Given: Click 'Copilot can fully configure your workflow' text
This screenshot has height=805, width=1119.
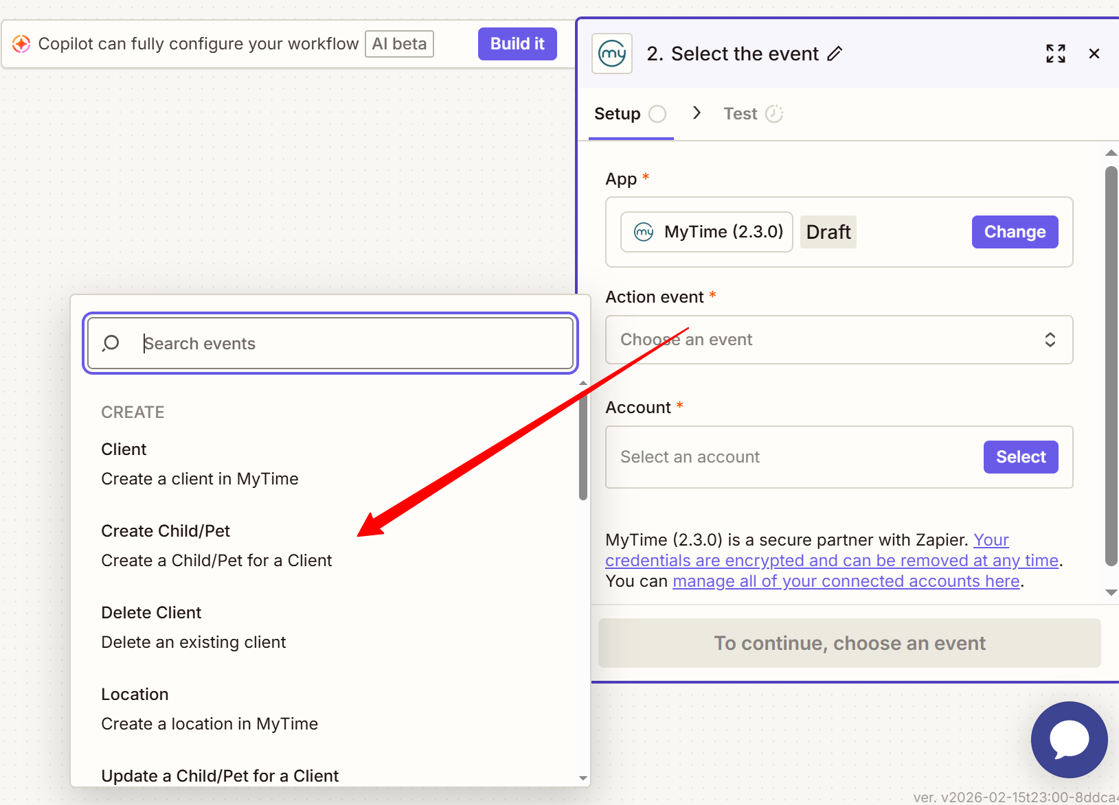Looking at the screenshot, I should point(199,44).
